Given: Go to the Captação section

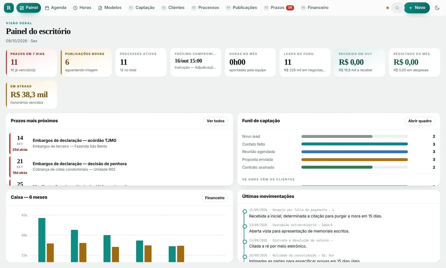Looking at the screenshot, I should [x=142, y=8].
